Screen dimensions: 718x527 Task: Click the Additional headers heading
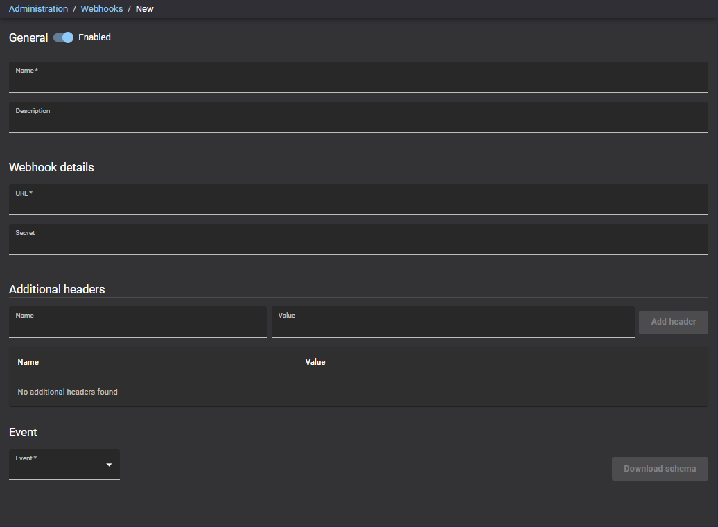(57, 289)
